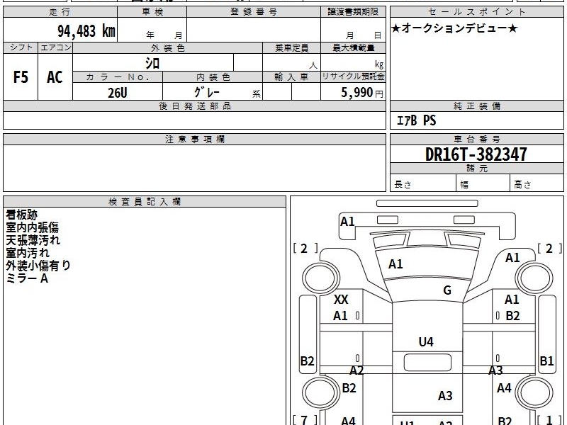Click the 登録番号 header cell
The width and height of the screenshot is (567, 425).
pyautogui.click(x=254, y=12)
